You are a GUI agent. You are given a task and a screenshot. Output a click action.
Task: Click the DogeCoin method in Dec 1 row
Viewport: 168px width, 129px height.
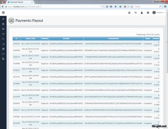45,44
